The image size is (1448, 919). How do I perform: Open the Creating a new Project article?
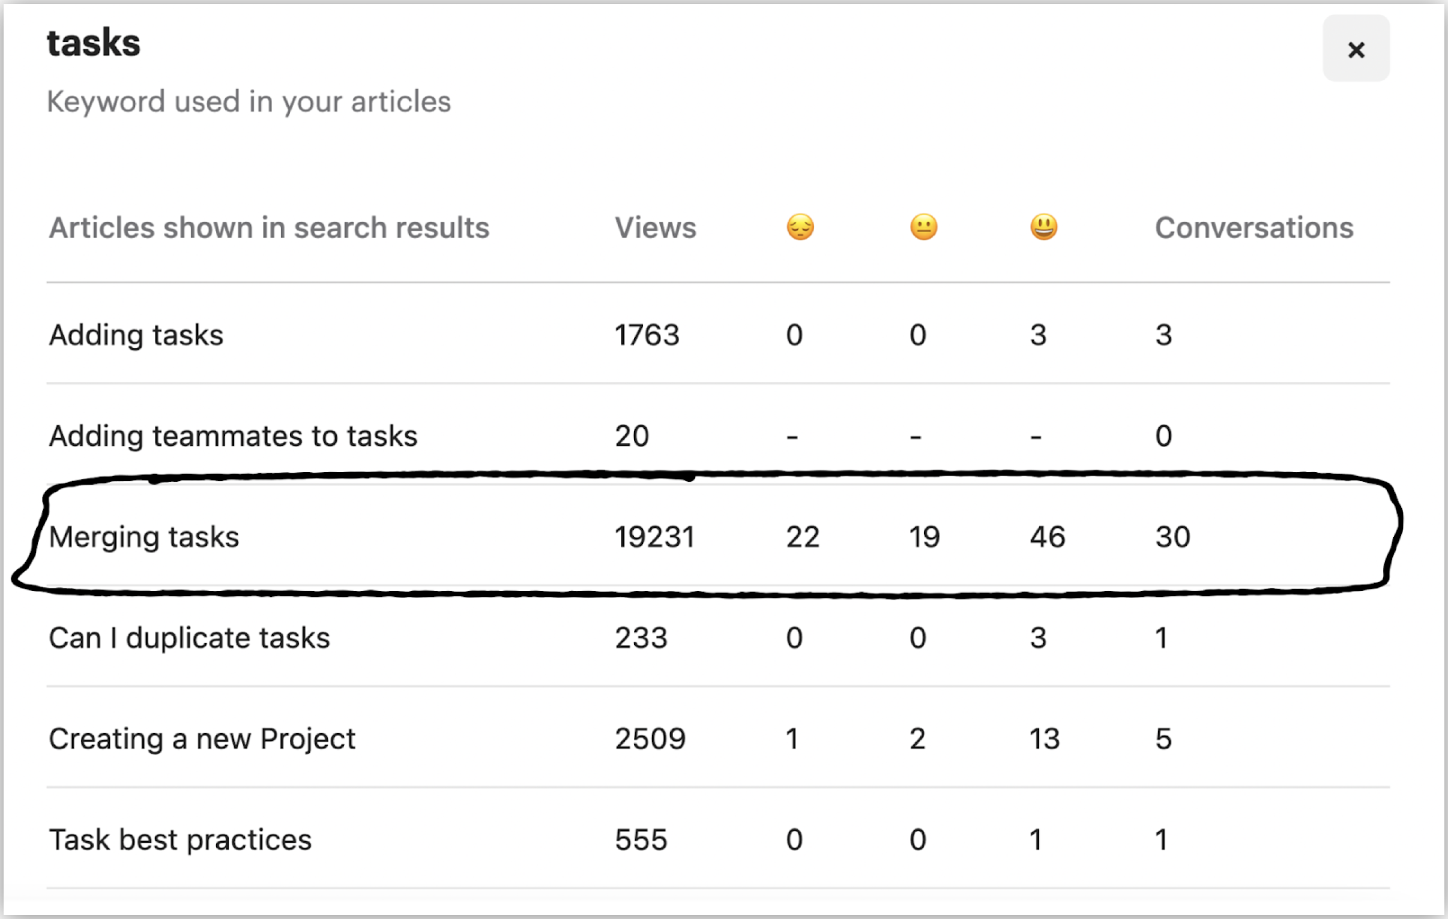click(202, 738)
